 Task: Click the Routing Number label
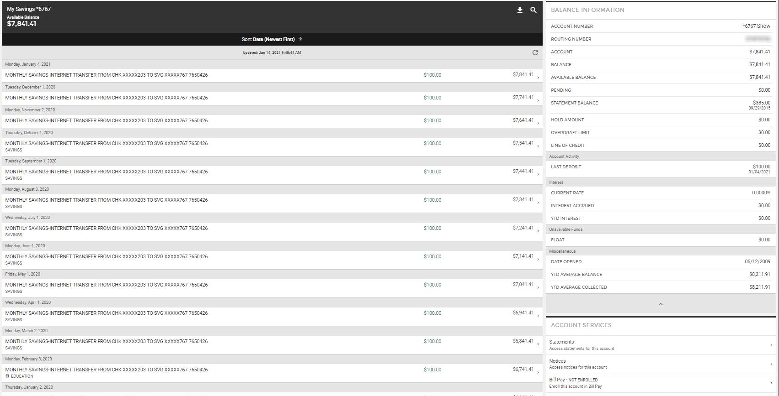(571, 39)
